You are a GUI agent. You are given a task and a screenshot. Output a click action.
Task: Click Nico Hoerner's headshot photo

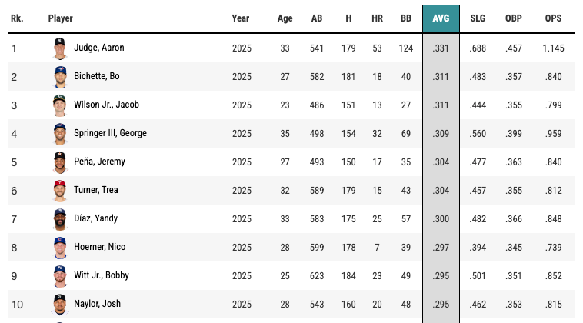59,247
